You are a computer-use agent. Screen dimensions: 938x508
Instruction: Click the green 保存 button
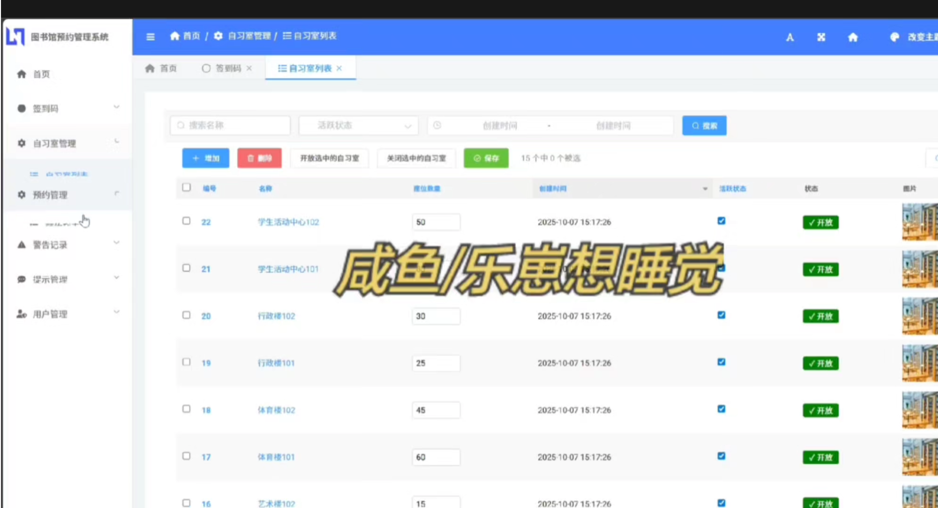click(x=486, y=158)
